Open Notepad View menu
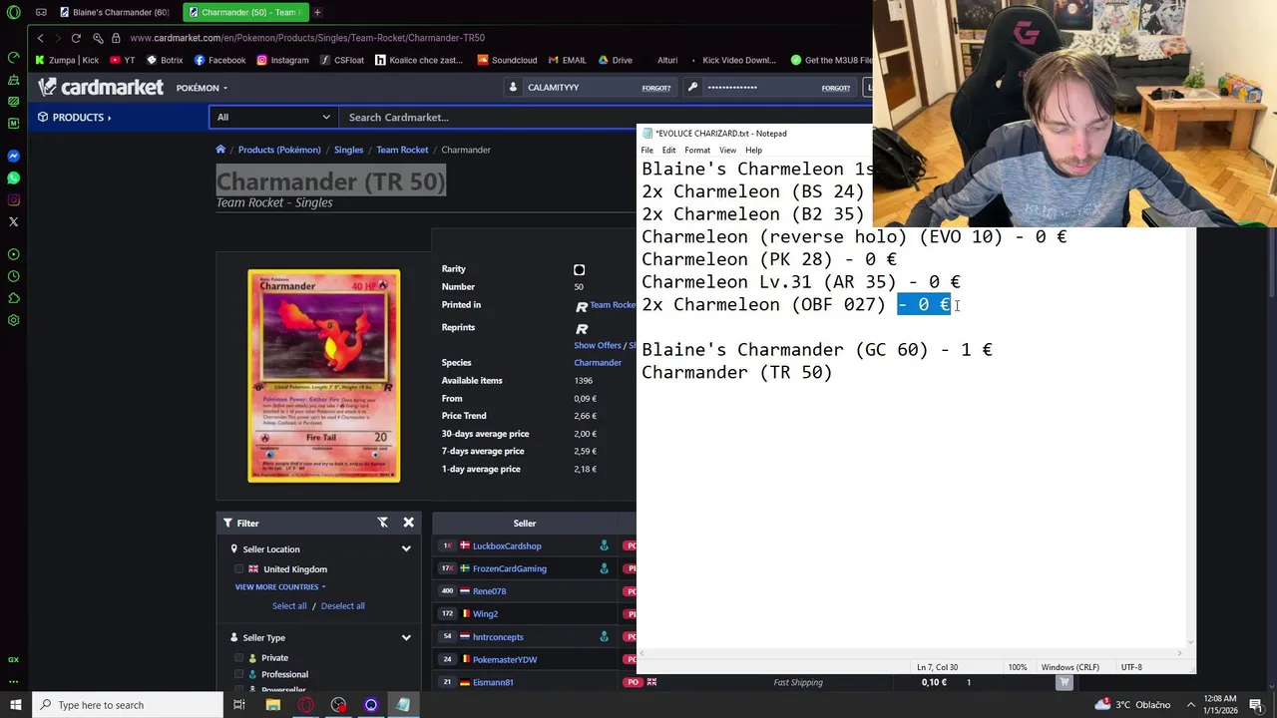Image resolution: width=1277 pixels, height=718 pixels. point(728,151)
